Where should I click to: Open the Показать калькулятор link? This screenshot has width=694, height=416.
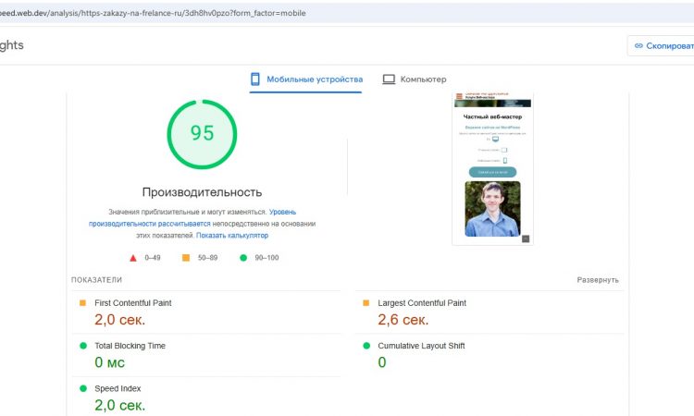(x=232, y=236)
